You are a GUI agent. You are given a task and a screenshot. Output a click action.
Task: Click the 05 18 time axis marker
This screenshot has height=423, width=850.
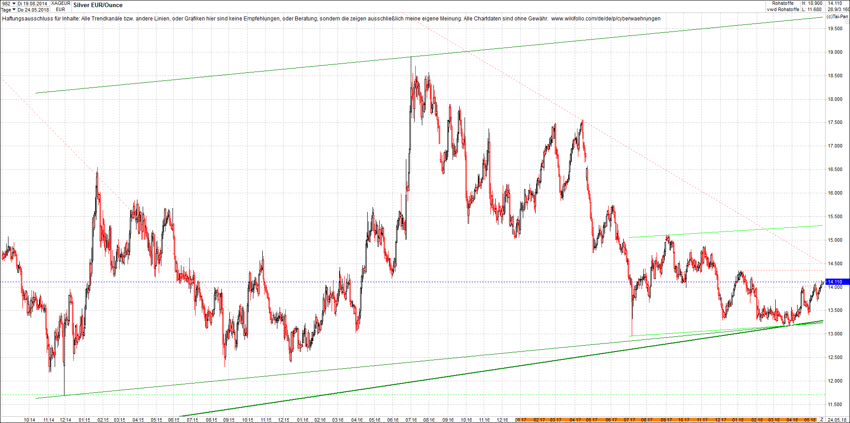tap(810, 419)
